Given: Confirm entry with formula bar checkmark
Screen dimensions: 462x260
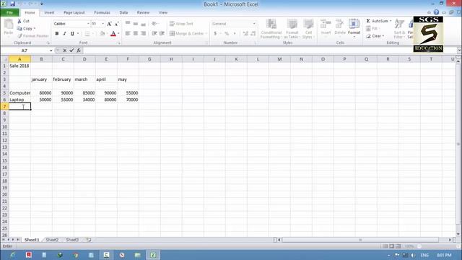Looking at the screenshot, I should click(x=71, y=51).
